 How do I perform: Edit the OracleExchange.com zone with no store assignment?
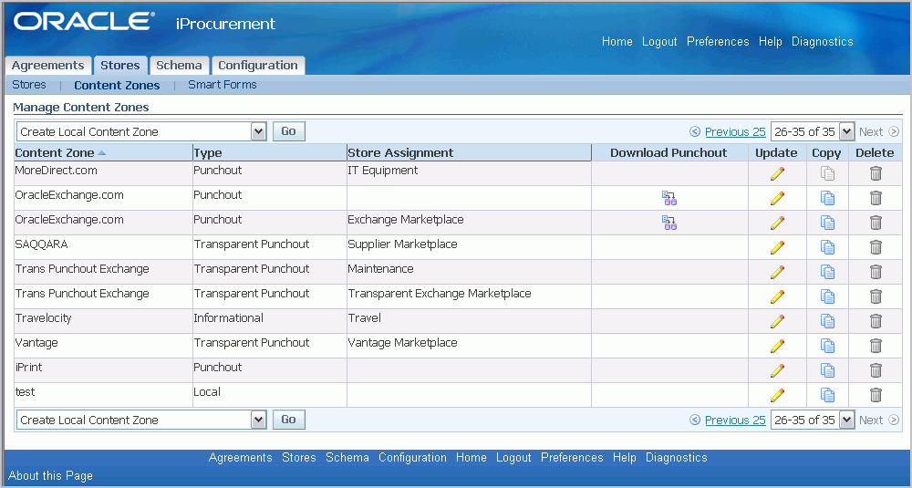pos(777,198)
